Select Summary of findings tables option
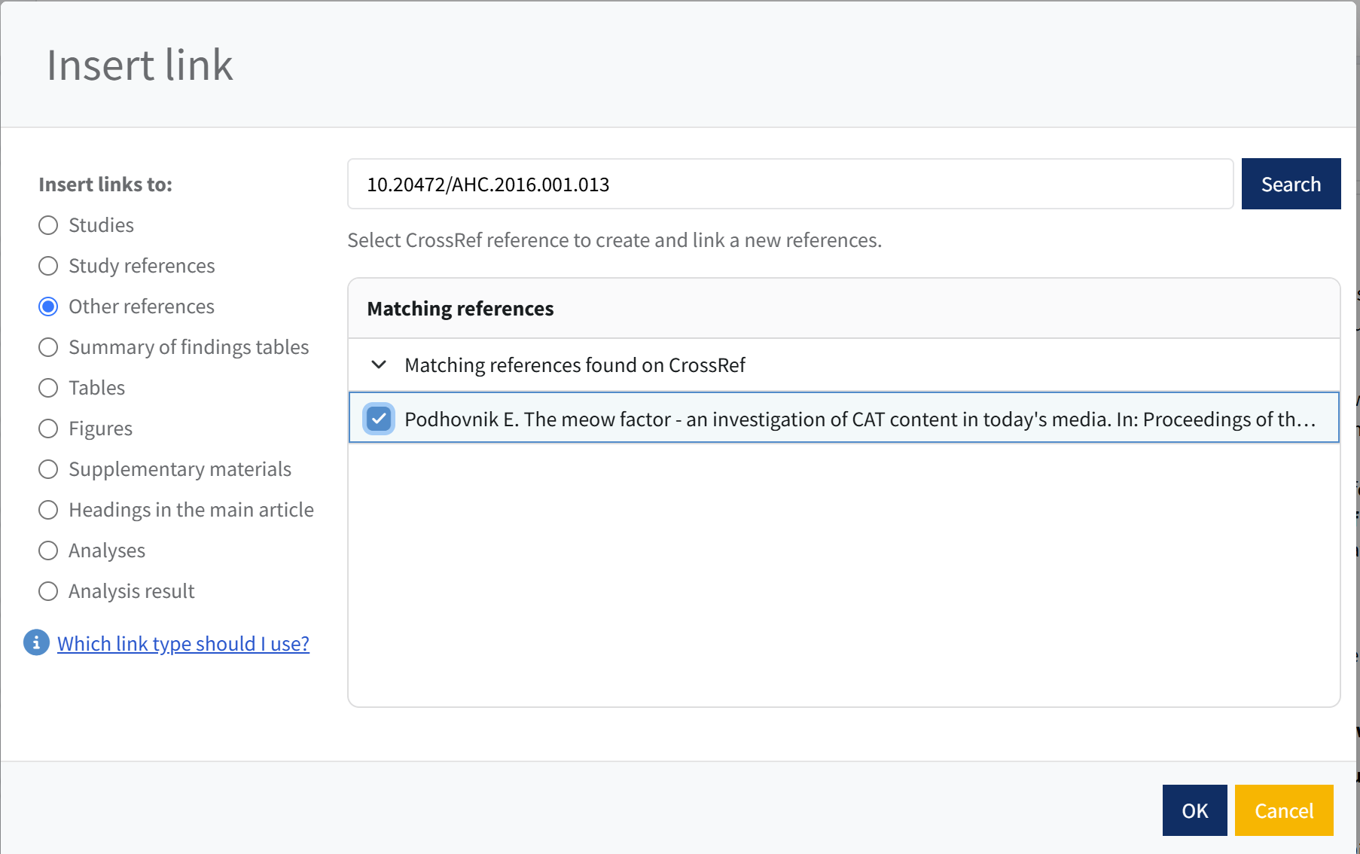Viewport: 1360px width, 854px height. pos(48,347)
